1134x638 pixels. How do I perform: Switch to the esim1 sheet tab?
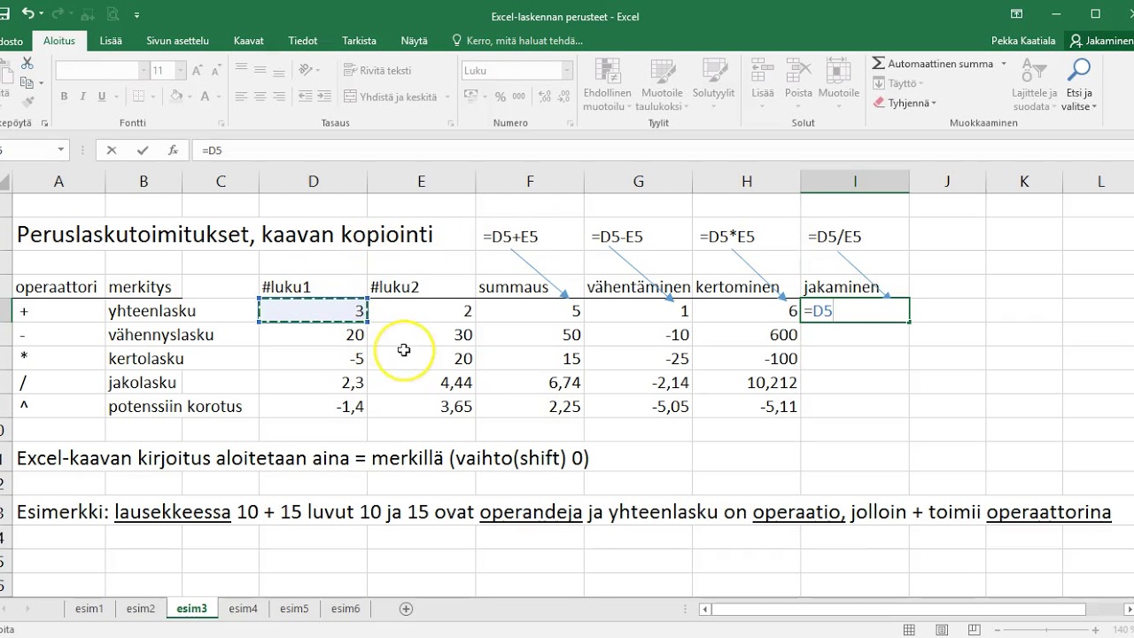point(89,609)
